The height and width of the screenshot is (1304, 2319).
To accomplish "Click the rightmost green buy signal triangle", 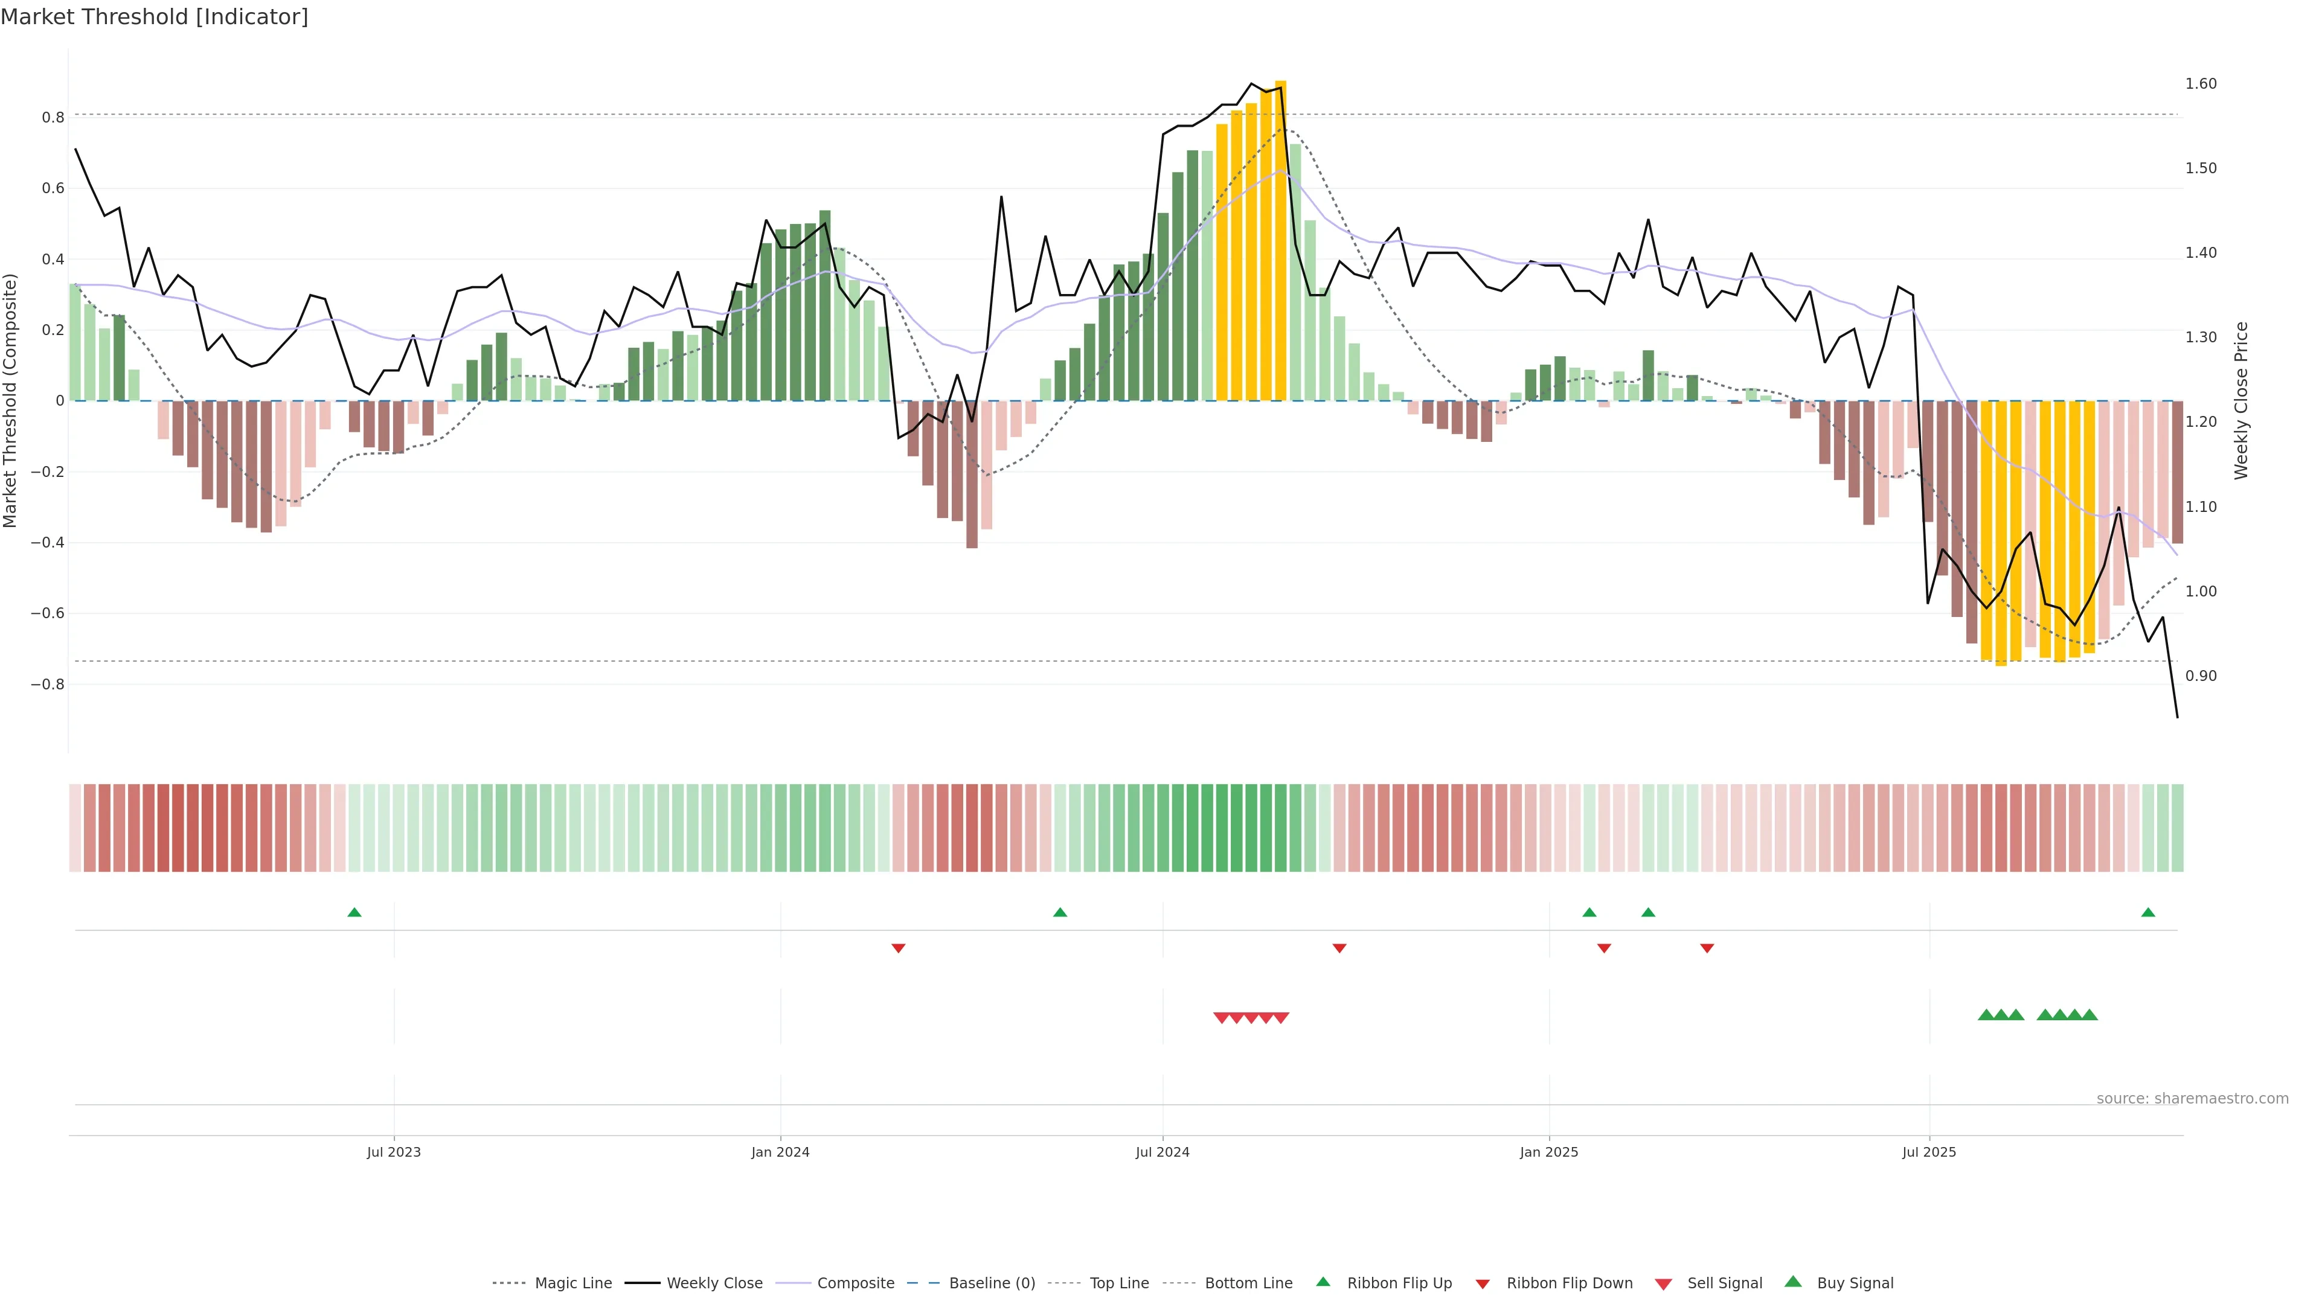I will point(2090,1015).
